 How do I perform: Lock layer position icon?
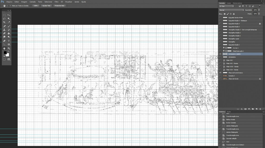coord(231,14)
